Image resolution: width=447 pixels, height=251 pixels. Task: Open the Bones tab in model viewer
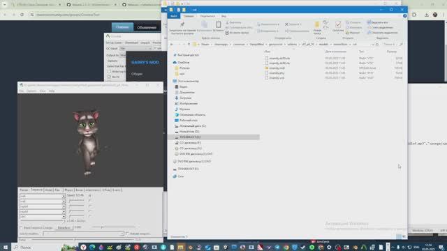click(x=79, y=190)
